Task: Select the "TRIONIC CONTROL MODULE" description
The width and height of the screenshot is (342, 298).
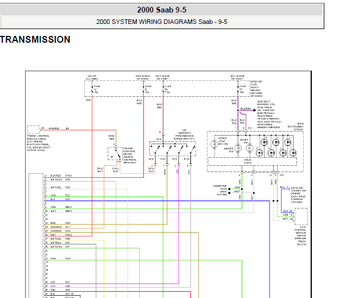Action: click(38, 143)
